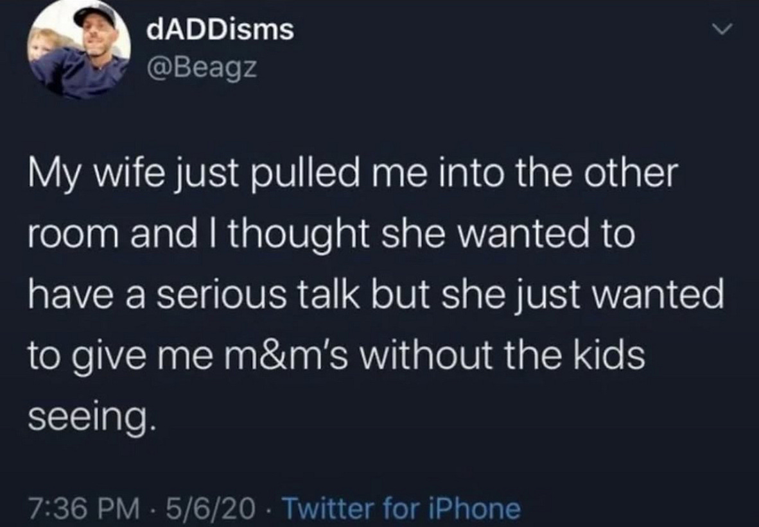Click the man's cap in the avatar

tap(94, 13)
